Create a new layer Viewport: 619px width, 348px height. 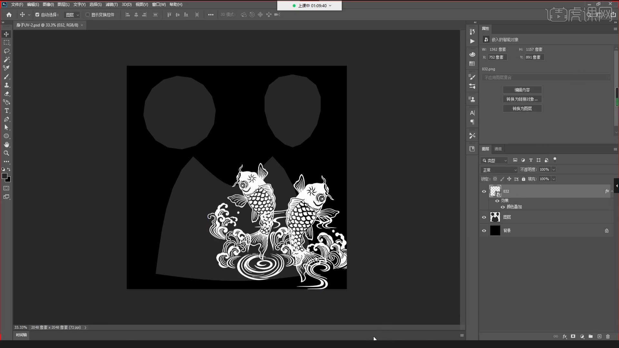click(599, 336)
